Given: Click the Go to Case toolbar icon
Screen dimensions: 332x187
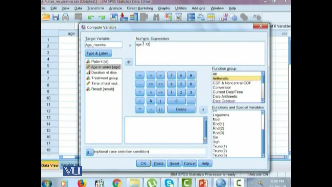Looking at the screenshot, I should point(114,17).
